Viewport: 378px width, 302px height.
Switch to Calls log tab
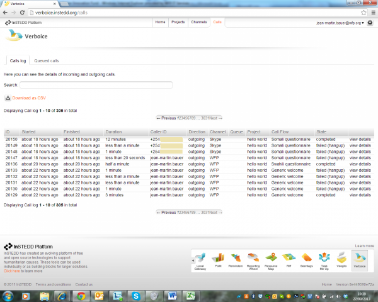tap(18, 60)
